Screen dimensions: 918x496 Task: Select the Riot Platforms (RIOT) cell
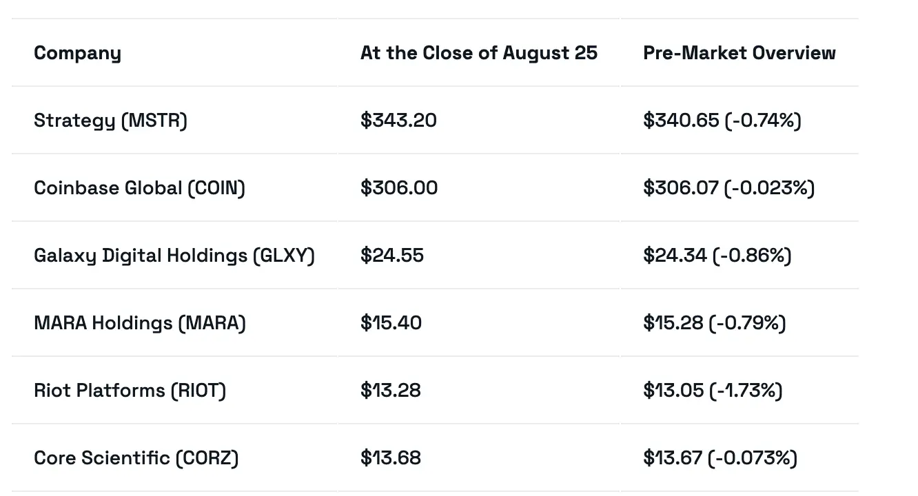tap(130, 391)
